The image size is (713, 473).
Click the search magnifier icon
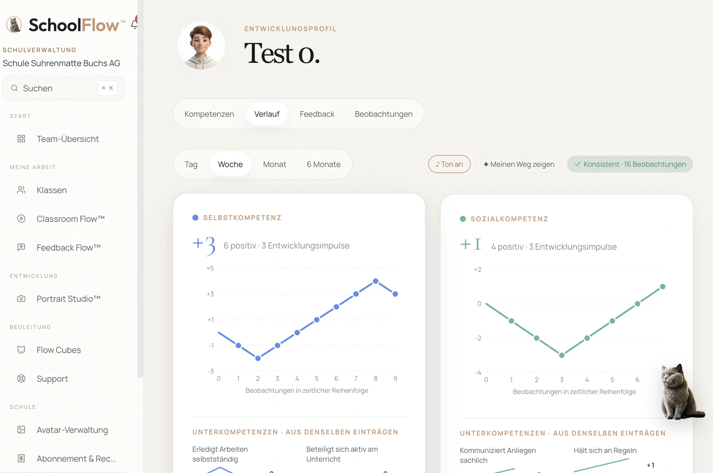pos(14,88)
